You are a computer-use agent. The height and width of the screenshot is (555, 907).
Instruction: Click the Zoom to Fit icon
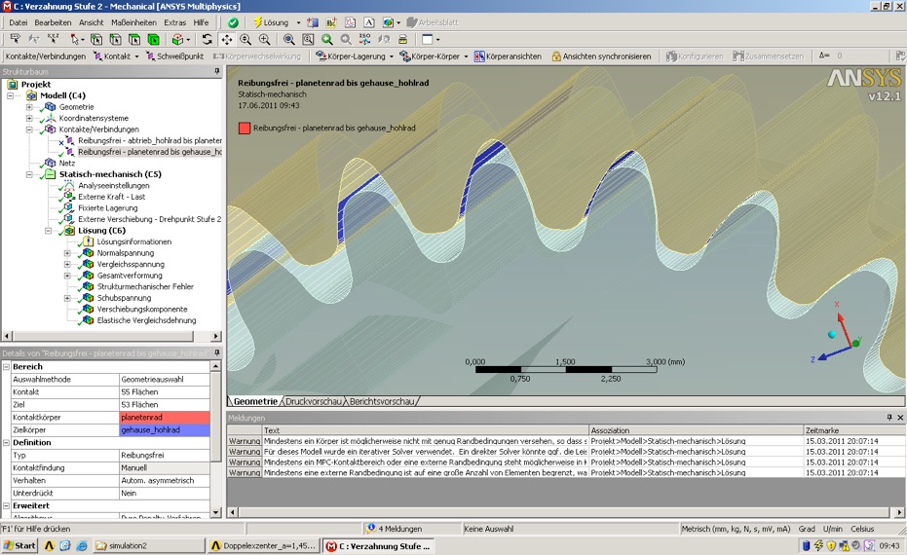click(x=288, y=39)
